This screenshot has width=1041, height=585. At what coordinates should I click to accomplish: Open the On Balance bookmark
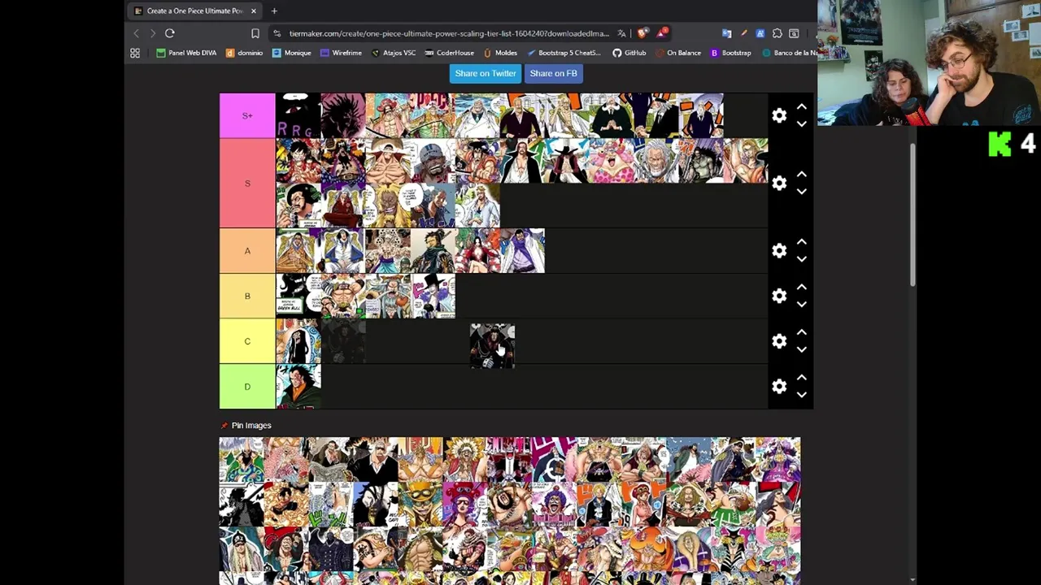(x=677, y=53)
